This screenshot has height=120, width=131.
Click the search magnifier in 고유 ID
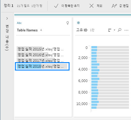pyautogui.click(x=120, y=30)
